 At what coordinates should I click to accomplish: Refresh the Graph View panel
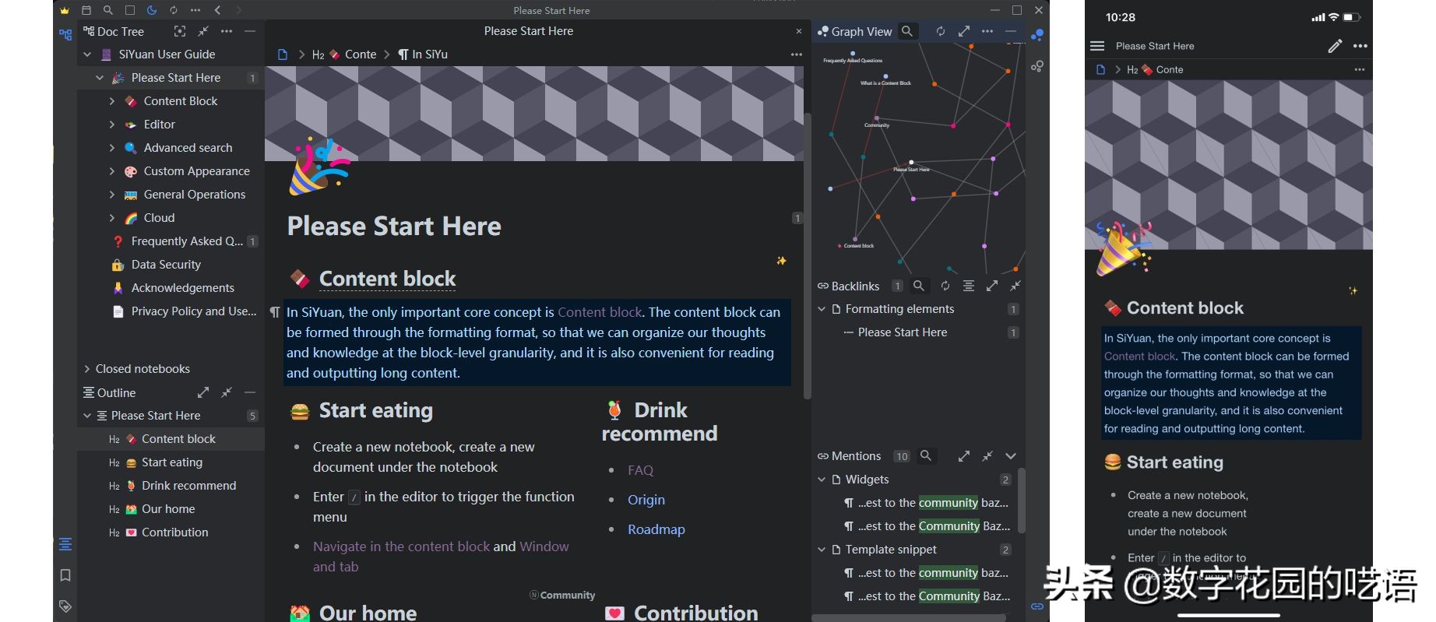pyautogui.click(x=941, y=31)
